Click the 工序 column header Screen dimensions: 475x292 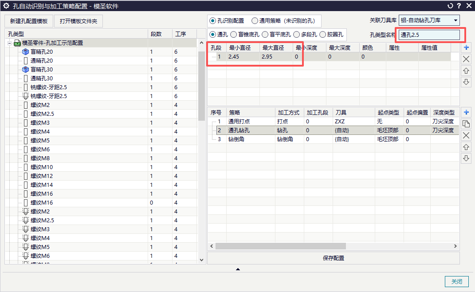(185, 34)
